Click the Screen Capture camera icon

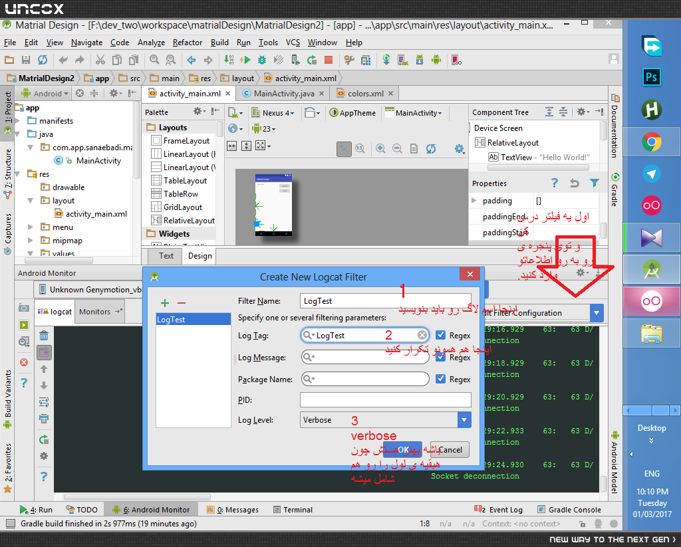(24, 308)
